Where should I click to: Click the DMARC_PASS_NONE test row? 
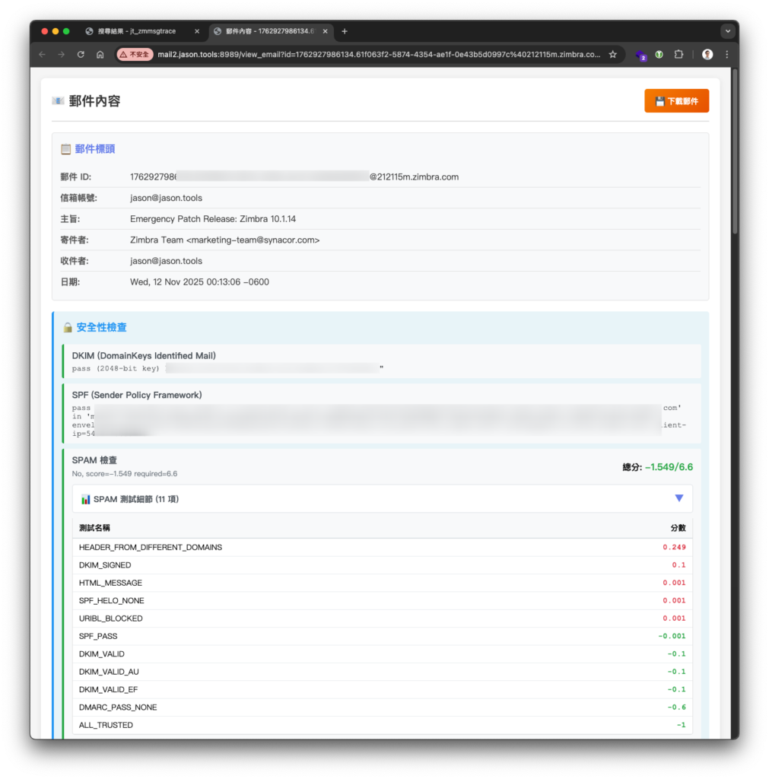(382, 707)
